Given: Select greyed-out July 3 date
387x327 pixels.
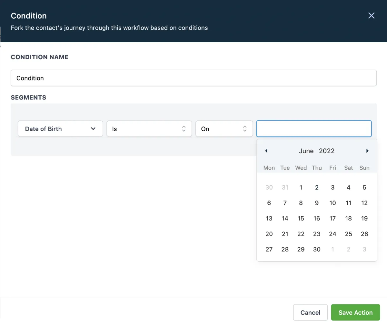Looking at the screenshot, I should (x=364, y=249).
